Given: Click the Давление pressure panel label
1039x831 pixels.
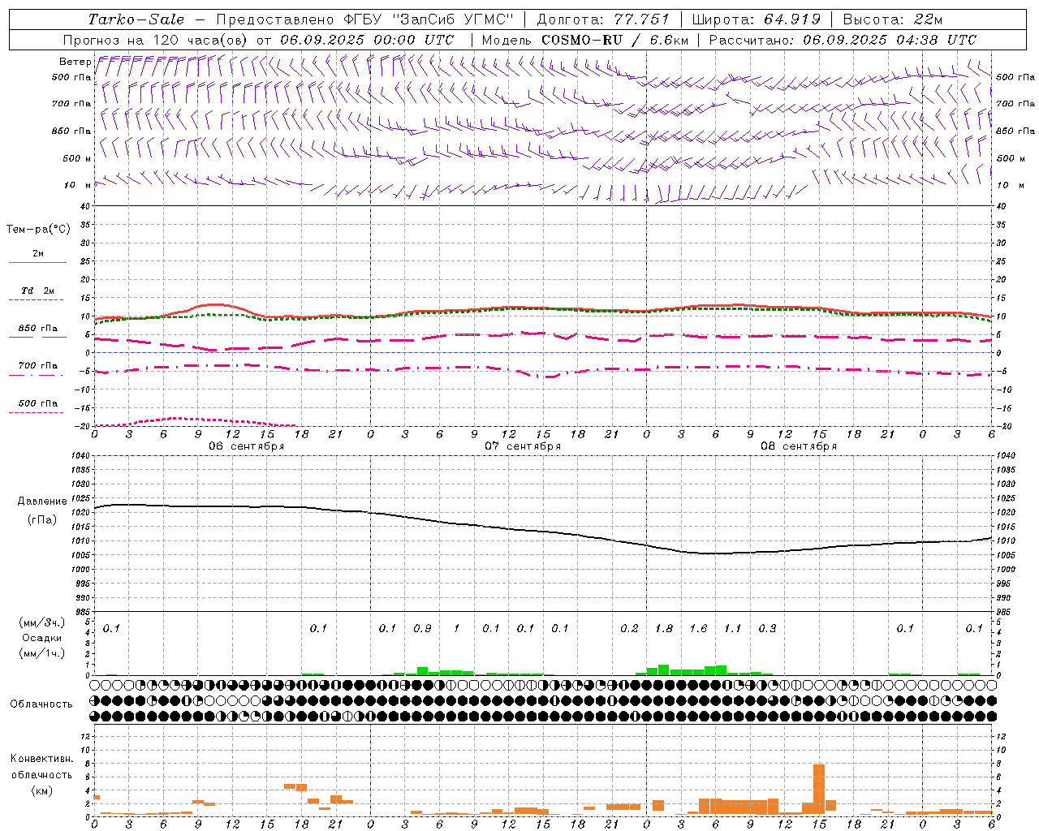Looking at the screenshot, I should coord(41,502).
